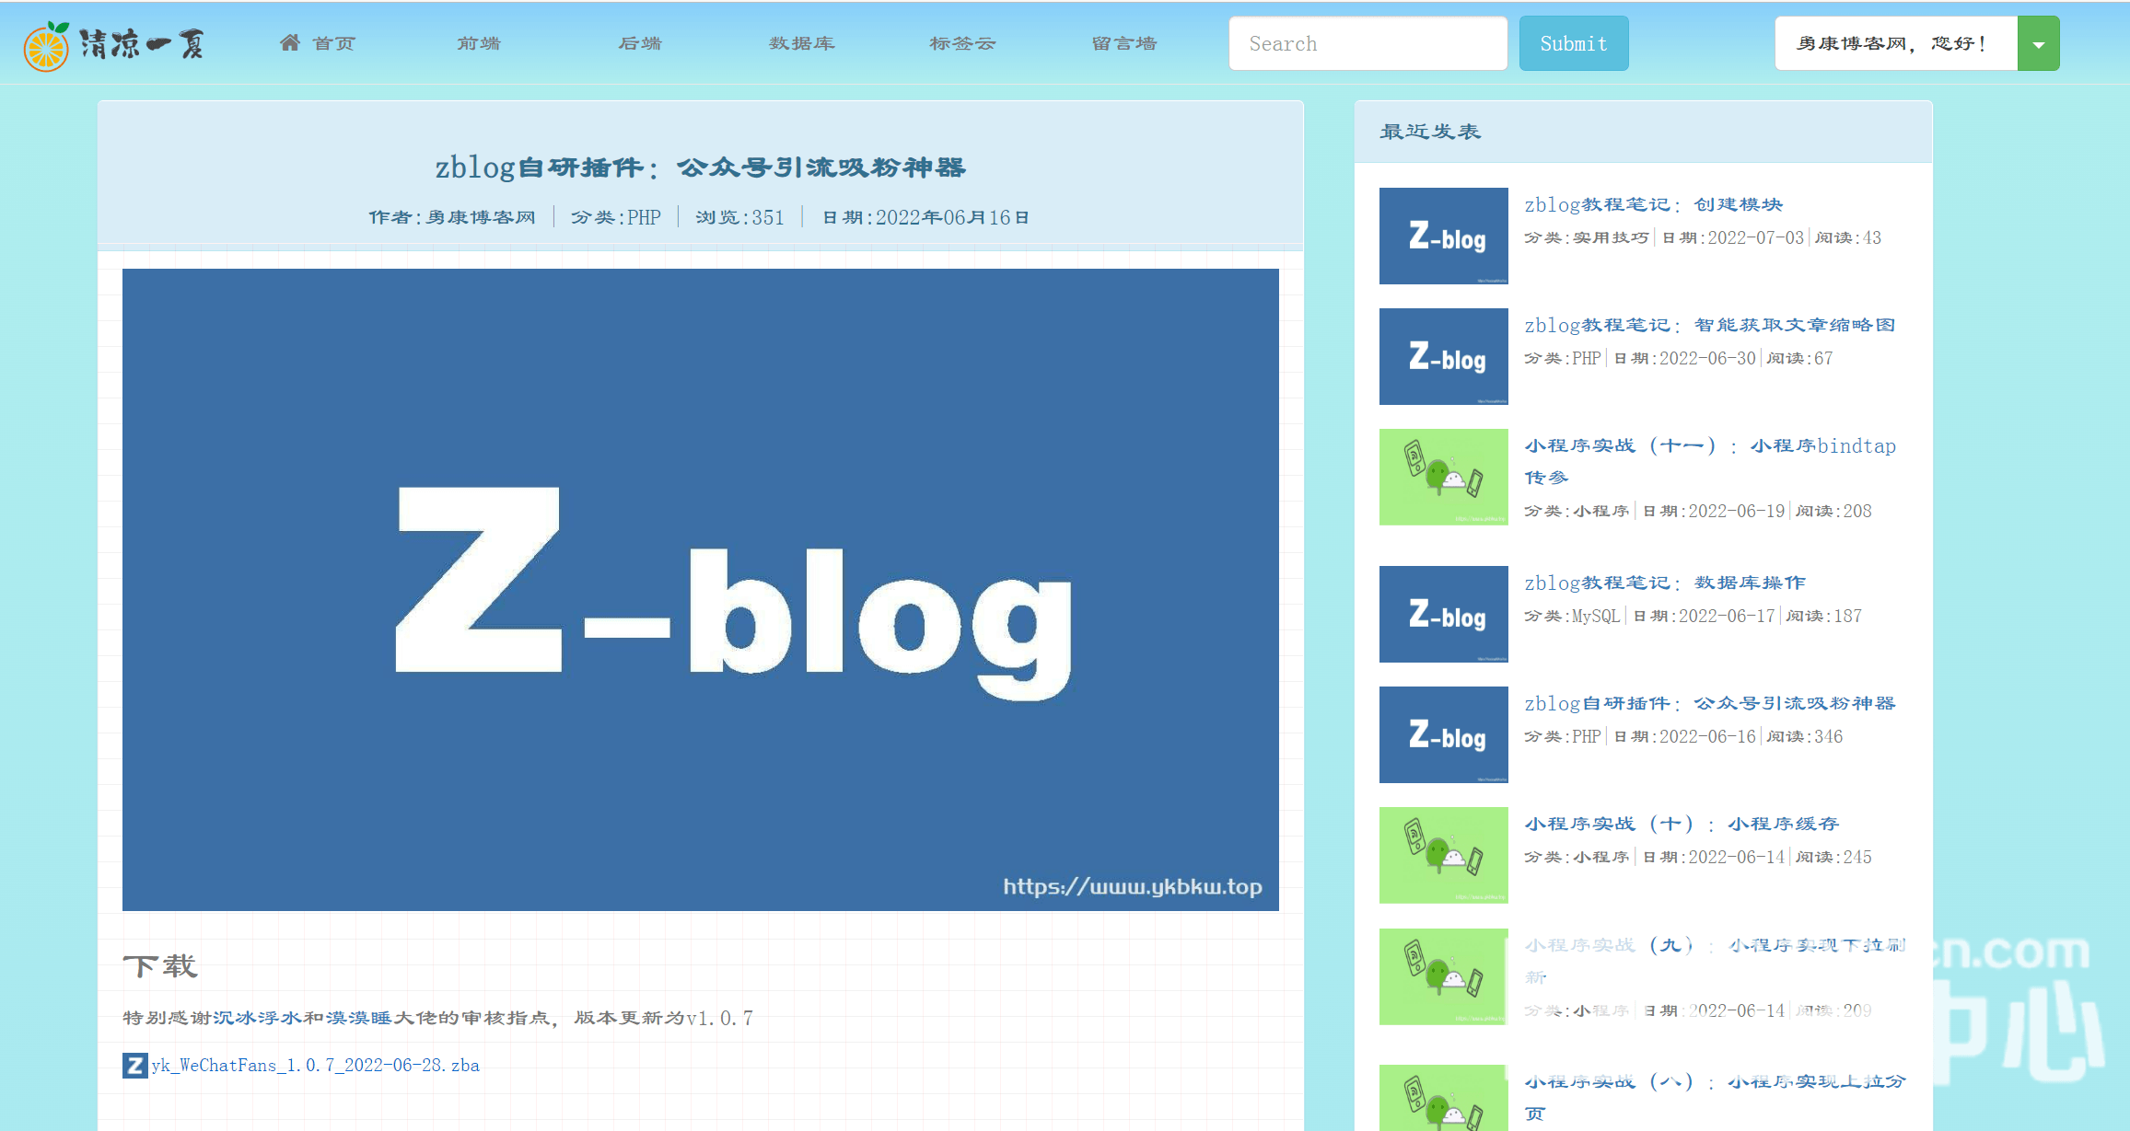Open the 漠漠睡 link

click(x=359, y=1018)
